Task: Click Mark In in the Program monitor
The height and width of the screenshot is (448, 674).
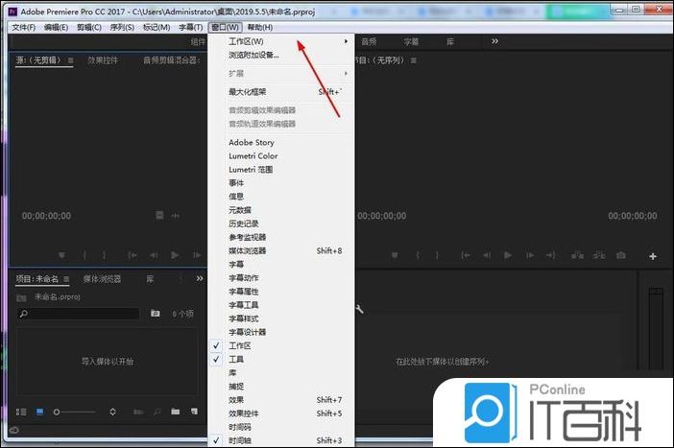Action: (418, 255)
